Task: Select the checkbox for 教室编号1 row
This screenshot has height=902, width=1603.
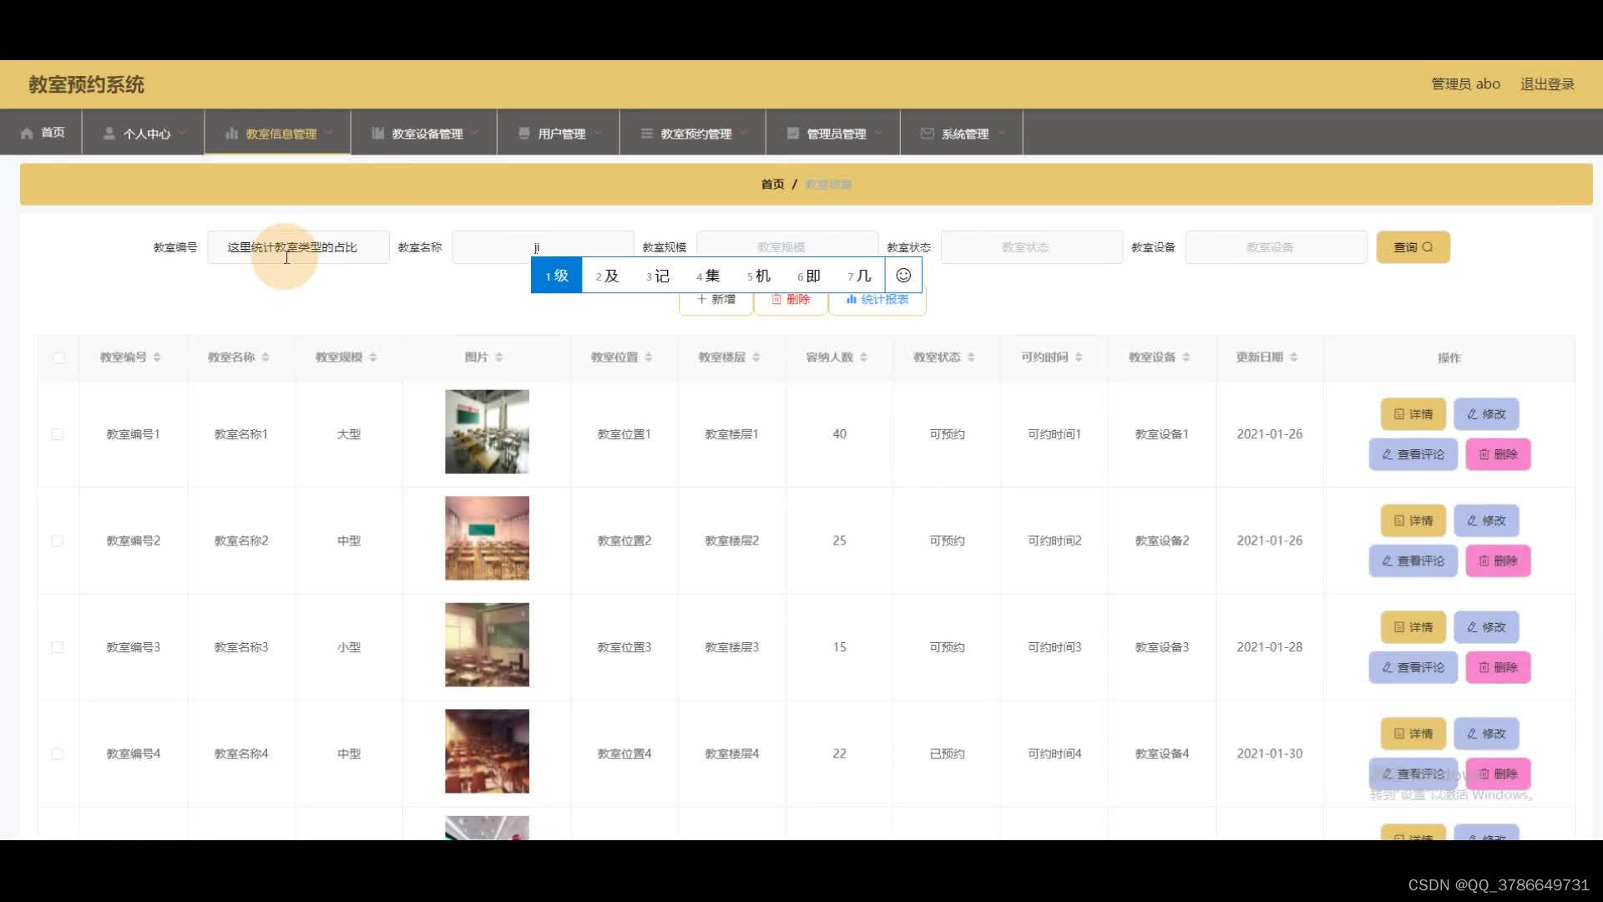Action: coord(57,434)
